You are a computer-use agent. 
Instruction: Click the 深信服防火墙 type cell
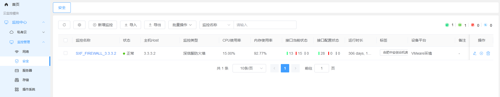click(194, 53)
